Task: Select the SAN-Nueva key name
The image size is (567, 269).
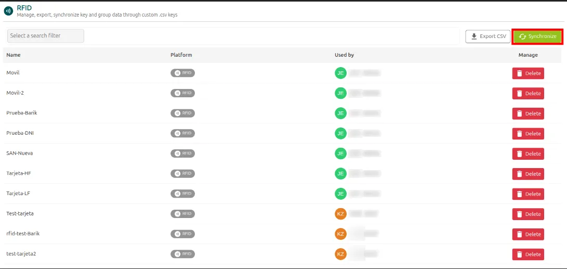Action: (20, 153)
